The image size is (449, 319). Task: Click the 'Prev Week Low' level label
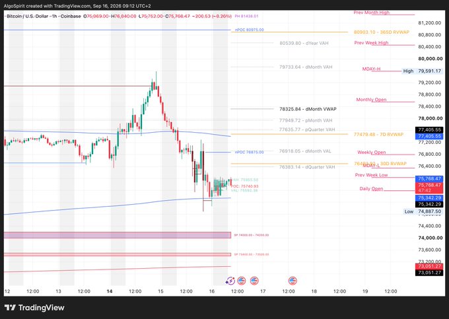(x=371, y=175)
